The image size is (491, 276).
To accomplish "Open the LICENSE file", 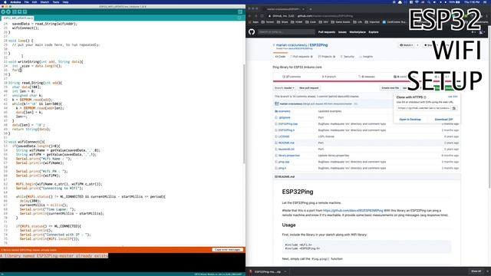I will [284, 136].
